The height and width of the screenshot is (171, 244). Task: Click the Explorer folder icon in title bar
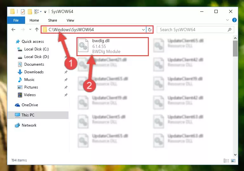[12, 11]
